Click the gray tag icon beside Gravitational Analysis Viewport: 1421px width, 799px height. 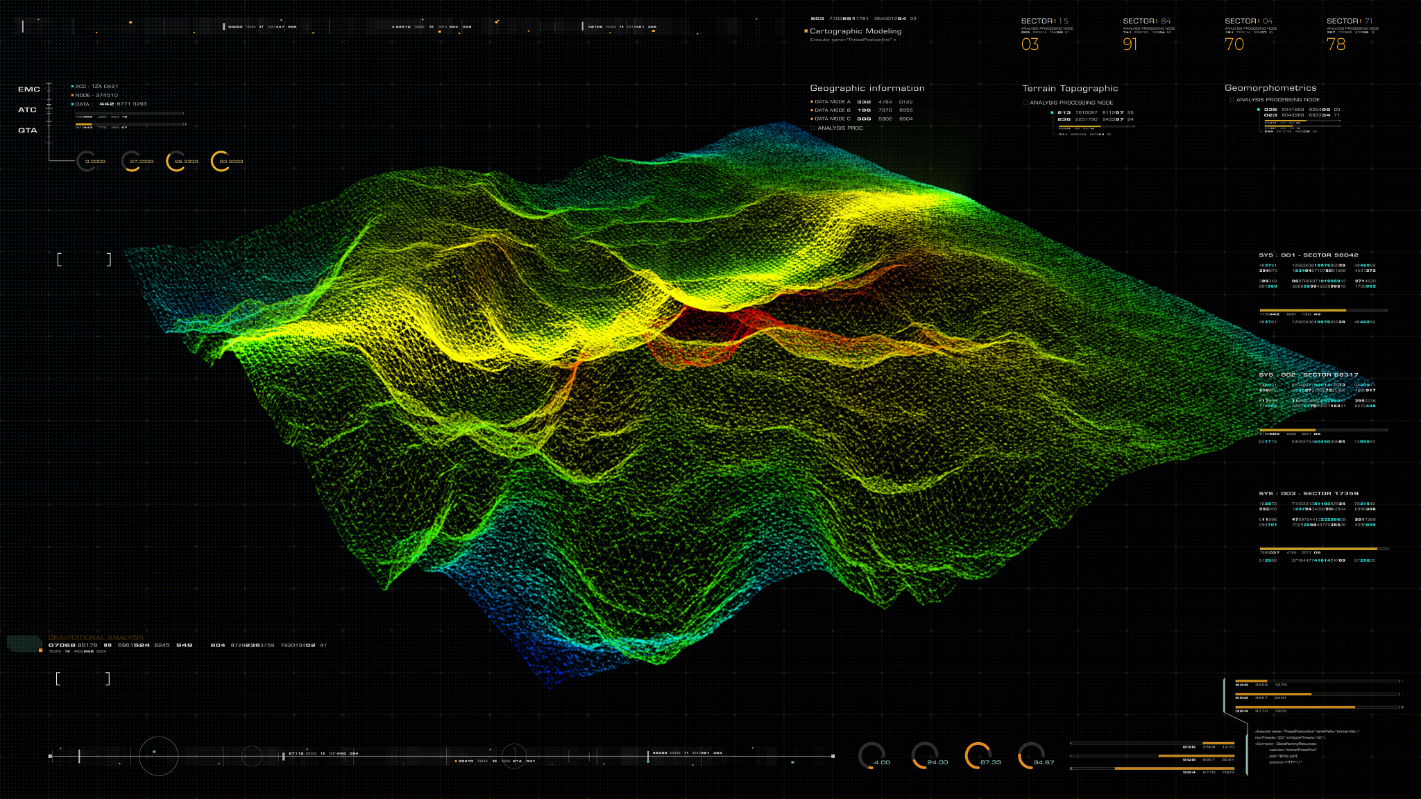(24, 644)
